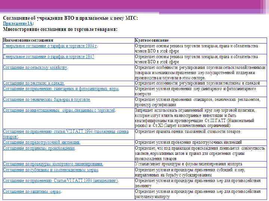Screen dimensions: 269x201
Task: Select the Наименование соглашения column header
Action: pos(28,40)
